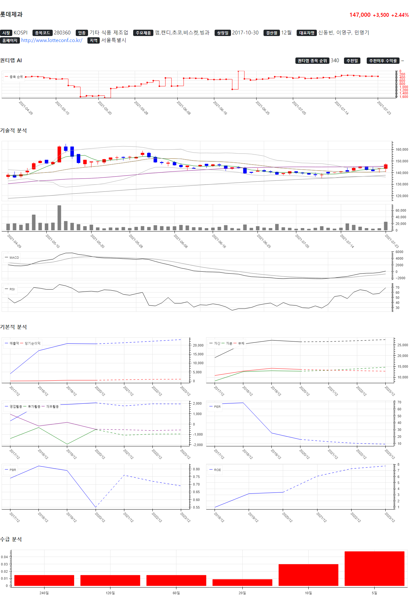
Task: Toggle the 종목 순위 legend entry
Action: (14, 77)
